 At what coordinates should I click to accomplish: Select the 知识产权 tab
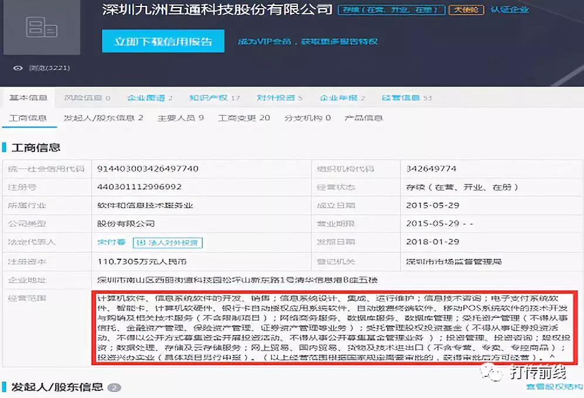click(x=214, y=98)
